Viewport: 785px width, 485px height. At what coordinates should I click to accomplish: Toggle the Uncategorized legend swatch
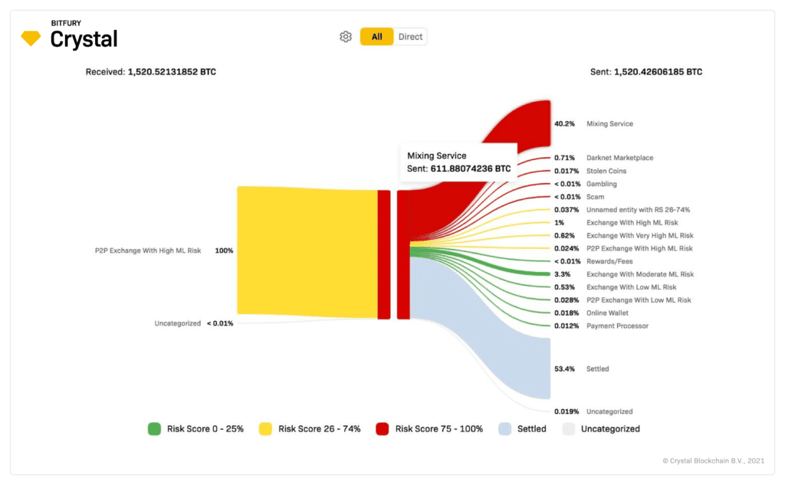(x=569, y=429)
